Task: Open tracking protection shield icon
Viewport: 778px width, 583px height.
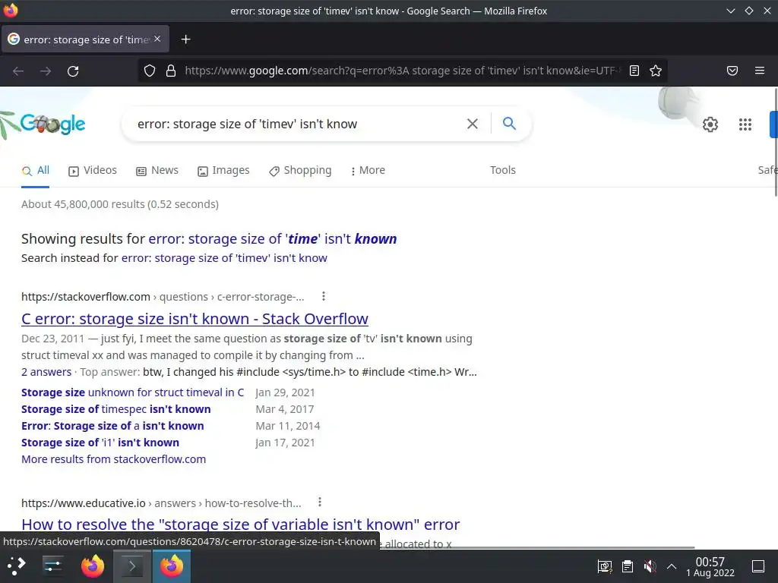Action: pyautogui.click(x=150, y=71)
